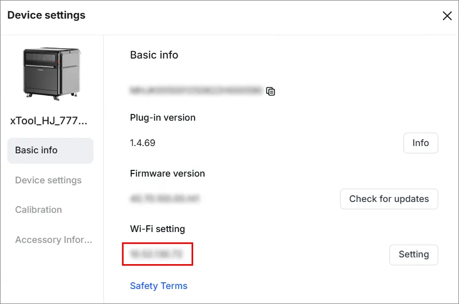Open the Safety Terms link

(x=159, y=285)
